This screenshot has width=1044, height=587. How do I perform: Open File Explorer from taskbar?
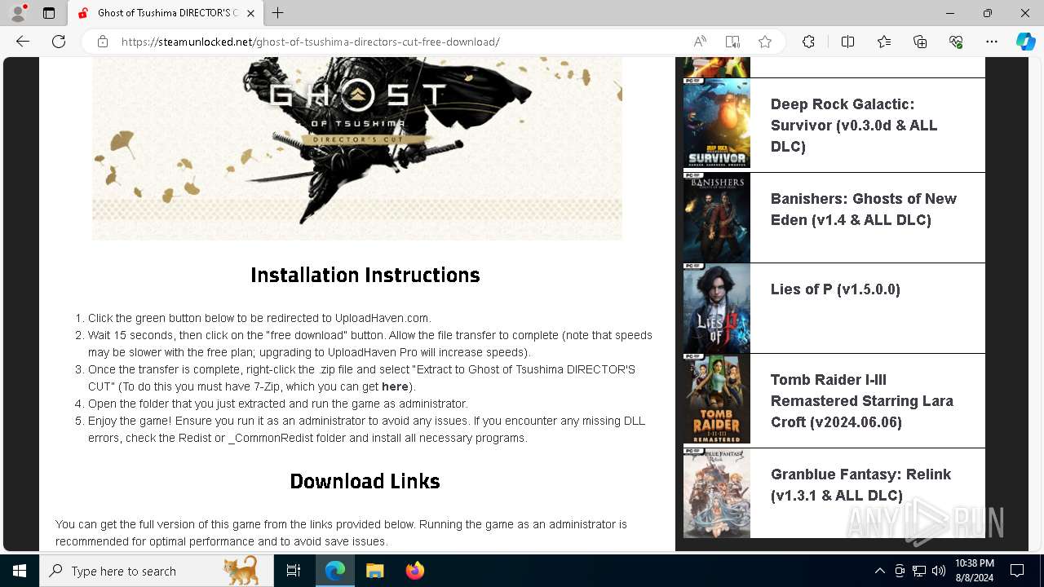[x=374, y=571]
